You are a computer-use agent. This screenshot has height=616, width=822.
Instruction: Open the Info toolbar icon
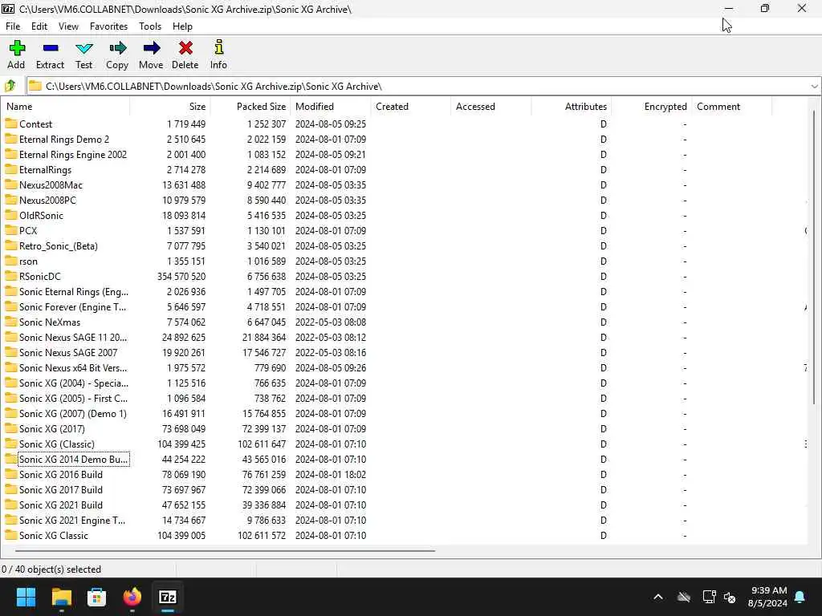click(218, 47)
